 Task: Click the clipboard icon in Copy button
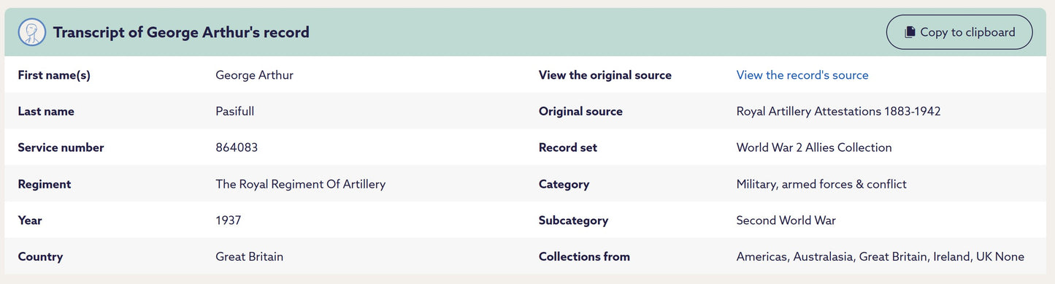(910, 32)
